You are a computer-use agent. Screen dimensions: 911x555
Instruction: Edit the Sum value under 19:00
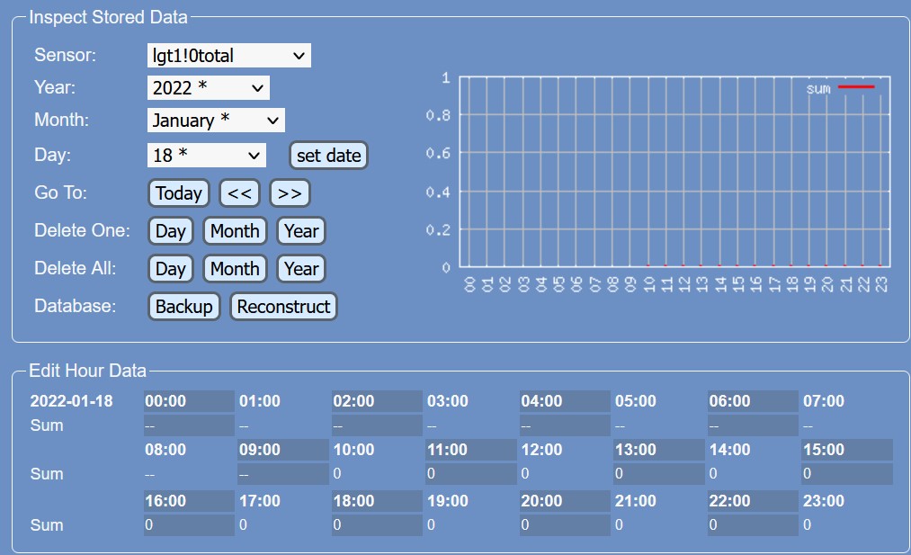[471, 525]
